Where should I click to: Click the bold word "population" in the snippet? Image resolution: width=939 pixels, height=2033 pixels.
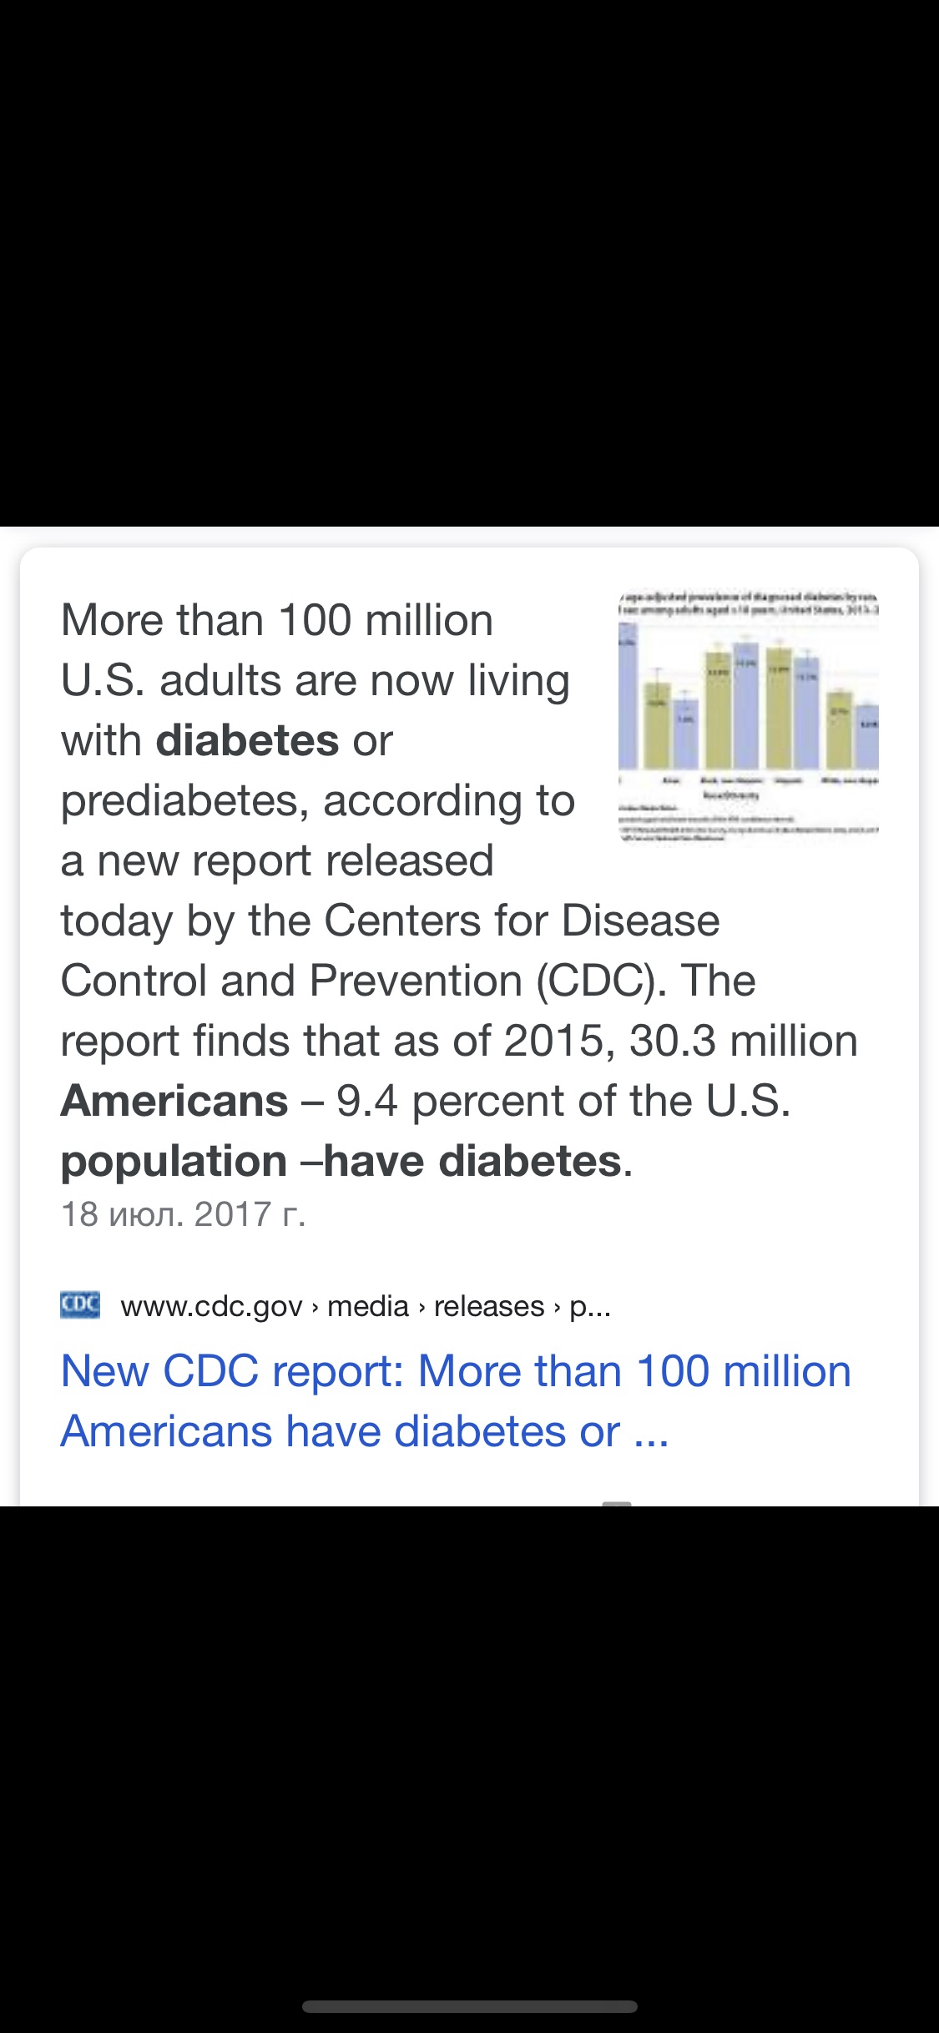click(174, 1162)
